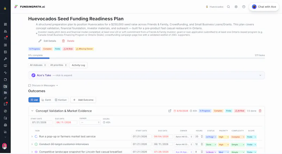This screenshot has height=154, width=282.
Task: Click the eye status icon on Competitive landscape task
Action: tap(36, 152)
